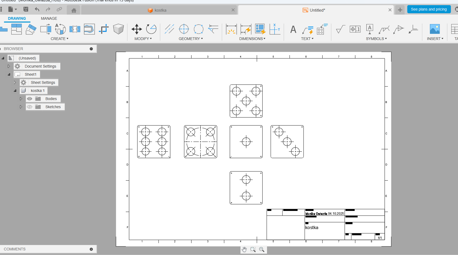Click the Insert Image icon
The width and height of the screenshot is (458, 255).
[435, 29]
